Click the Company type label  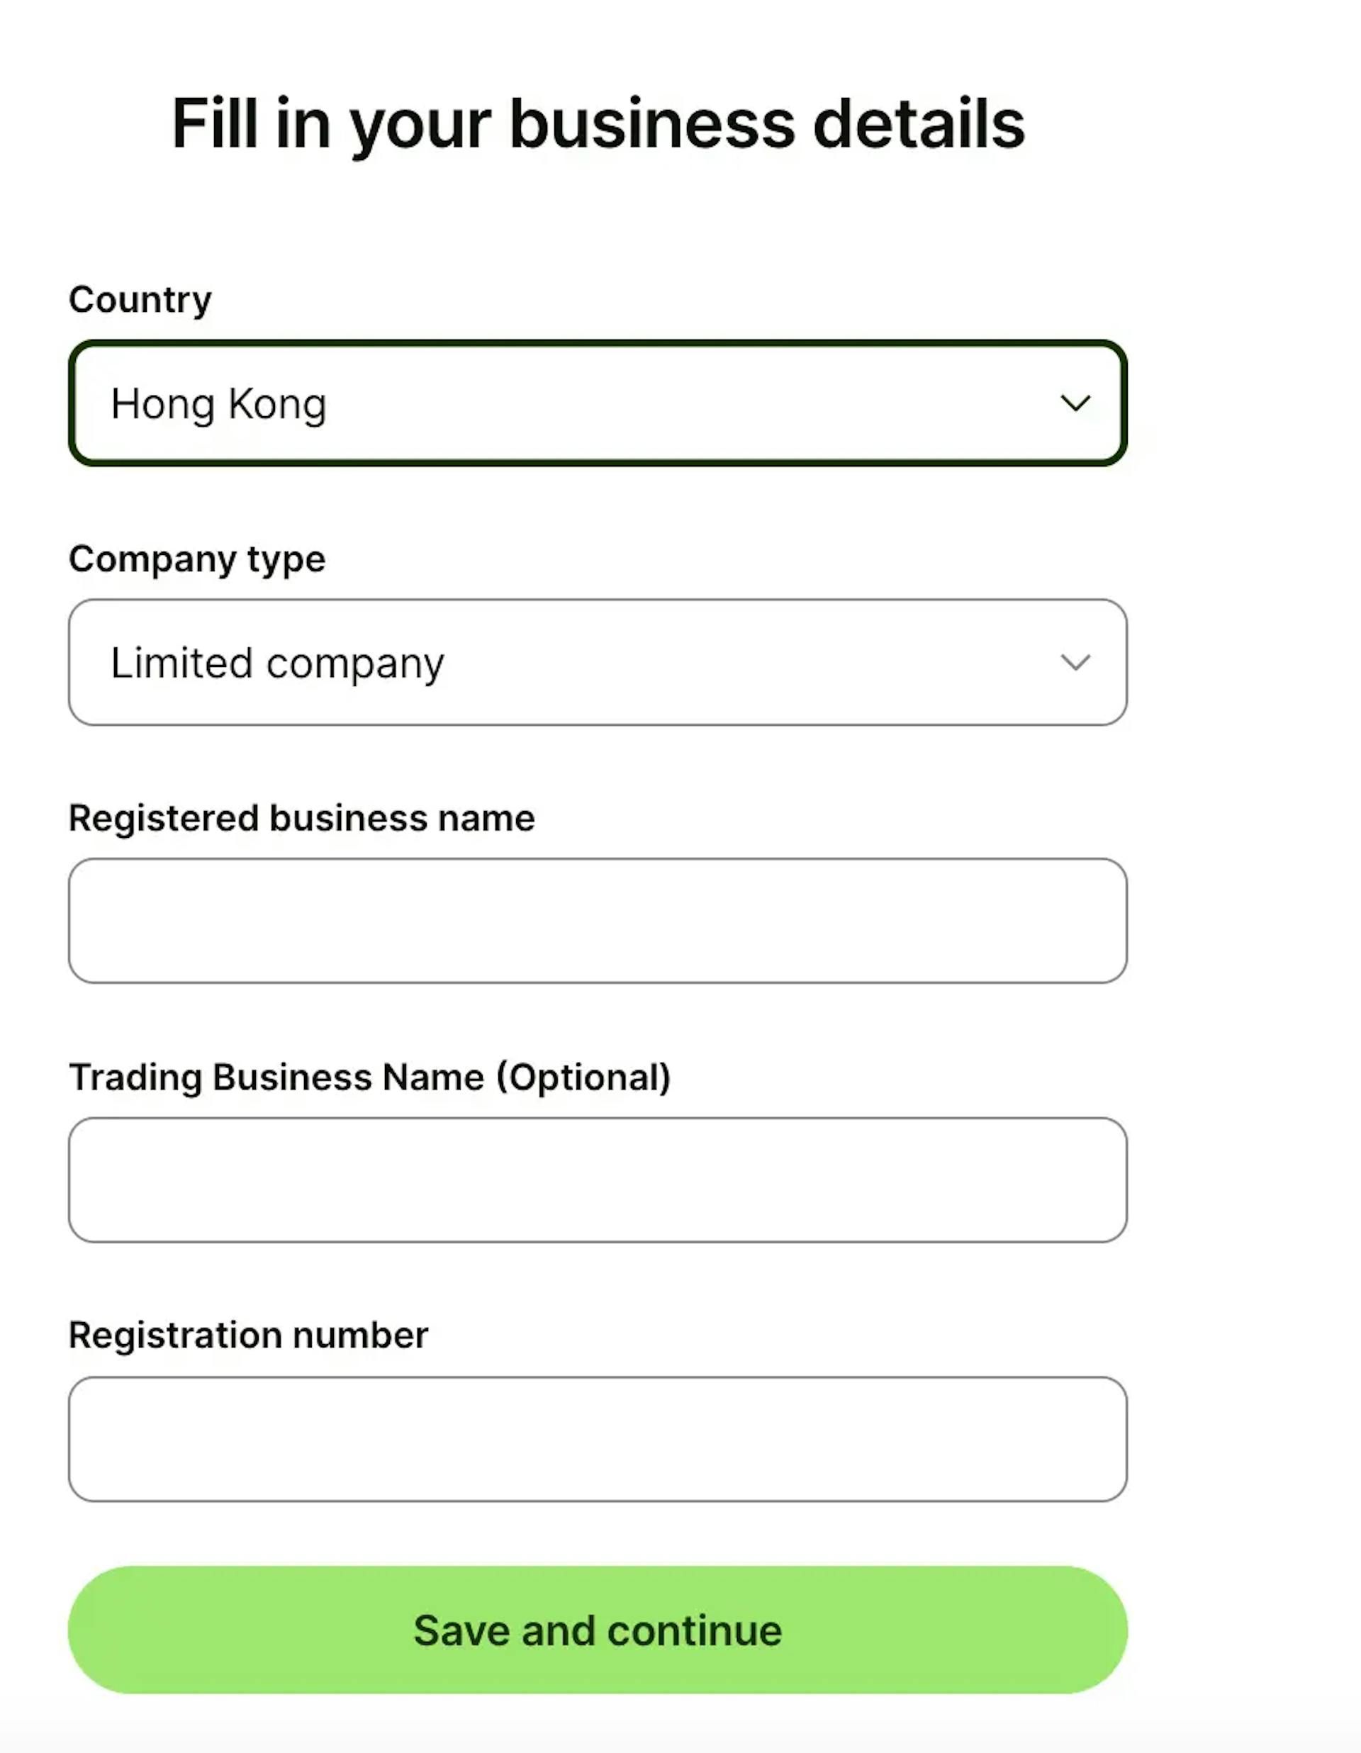(196, 558)
